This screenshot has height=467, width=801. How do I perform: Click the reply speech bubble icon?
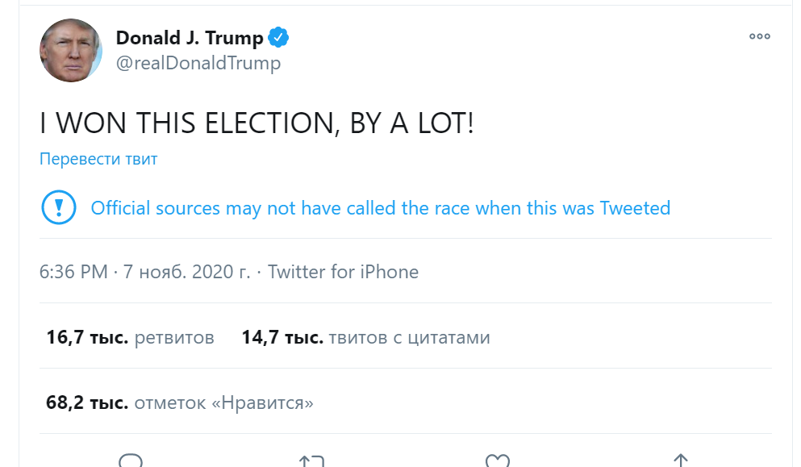pyautogui.click(x=131, y=461)
